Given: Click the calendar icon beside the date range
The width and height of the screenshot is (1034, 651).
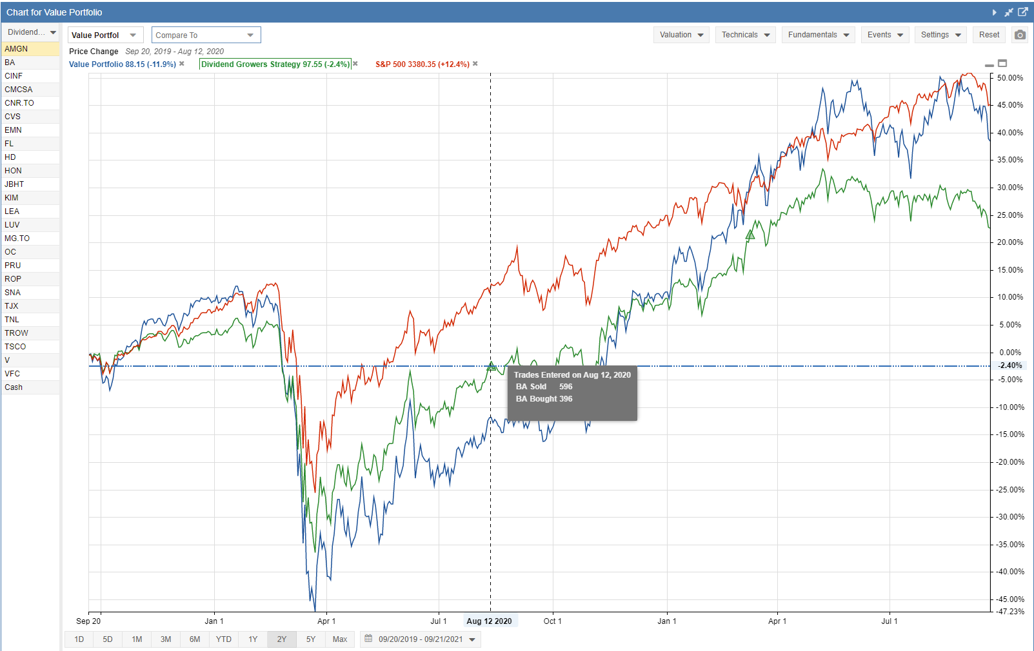Looking at the screenshot, I should point(368,639).
